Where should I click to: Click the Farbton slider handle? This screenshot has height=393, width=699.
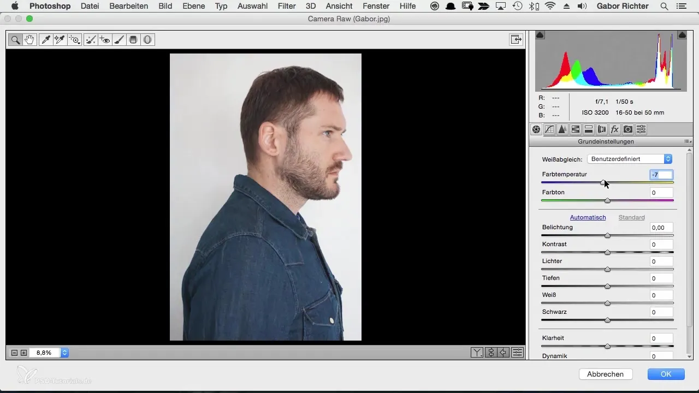(607, 200)
